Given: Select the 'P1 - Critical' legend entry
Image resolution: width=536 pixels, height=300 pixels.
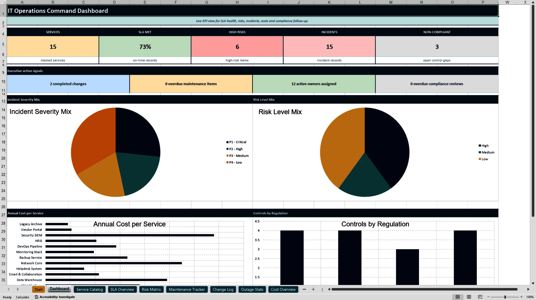Looking at the screenshot, I should point(236,142).
